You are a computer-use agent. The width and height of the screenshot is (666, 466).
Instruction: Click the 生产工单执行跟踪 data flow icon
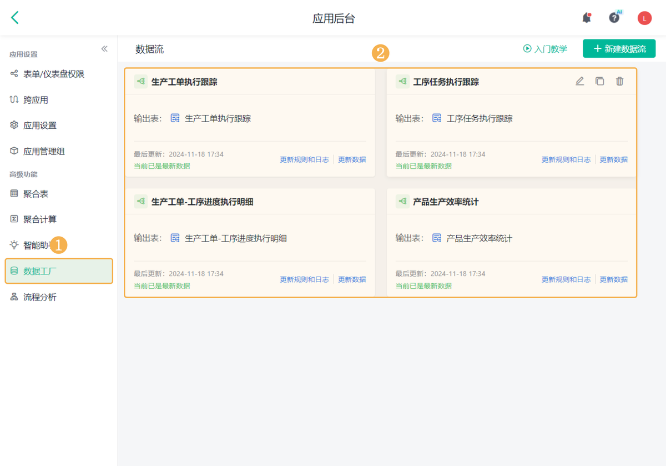pyautogui.click(x=141, y=82)
